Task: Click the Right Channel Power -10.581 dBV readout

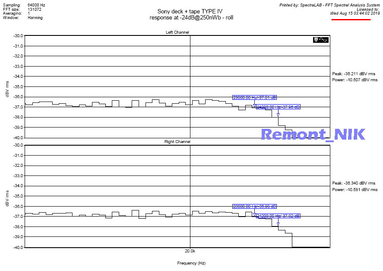Action: [354, 189]
